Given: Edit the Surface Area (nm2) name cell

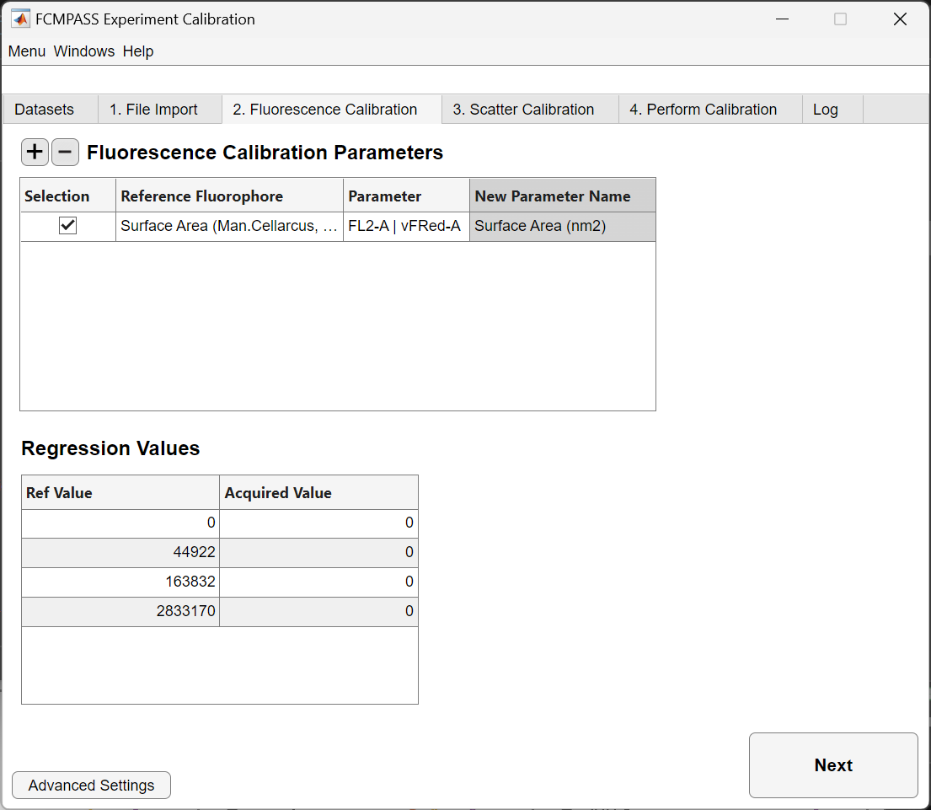Looking at the screenshot, I should [562, 226].
